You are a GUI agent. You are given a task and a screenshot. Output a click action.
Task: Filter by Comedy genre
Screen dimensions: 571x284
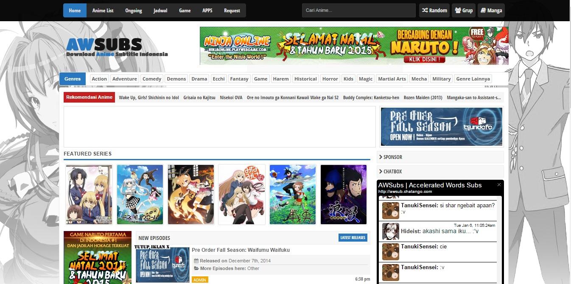(152, 79)
